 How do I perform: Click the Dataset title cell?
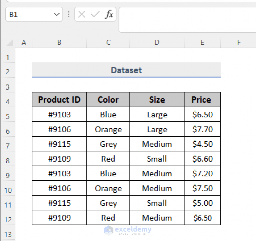[126, 70]
